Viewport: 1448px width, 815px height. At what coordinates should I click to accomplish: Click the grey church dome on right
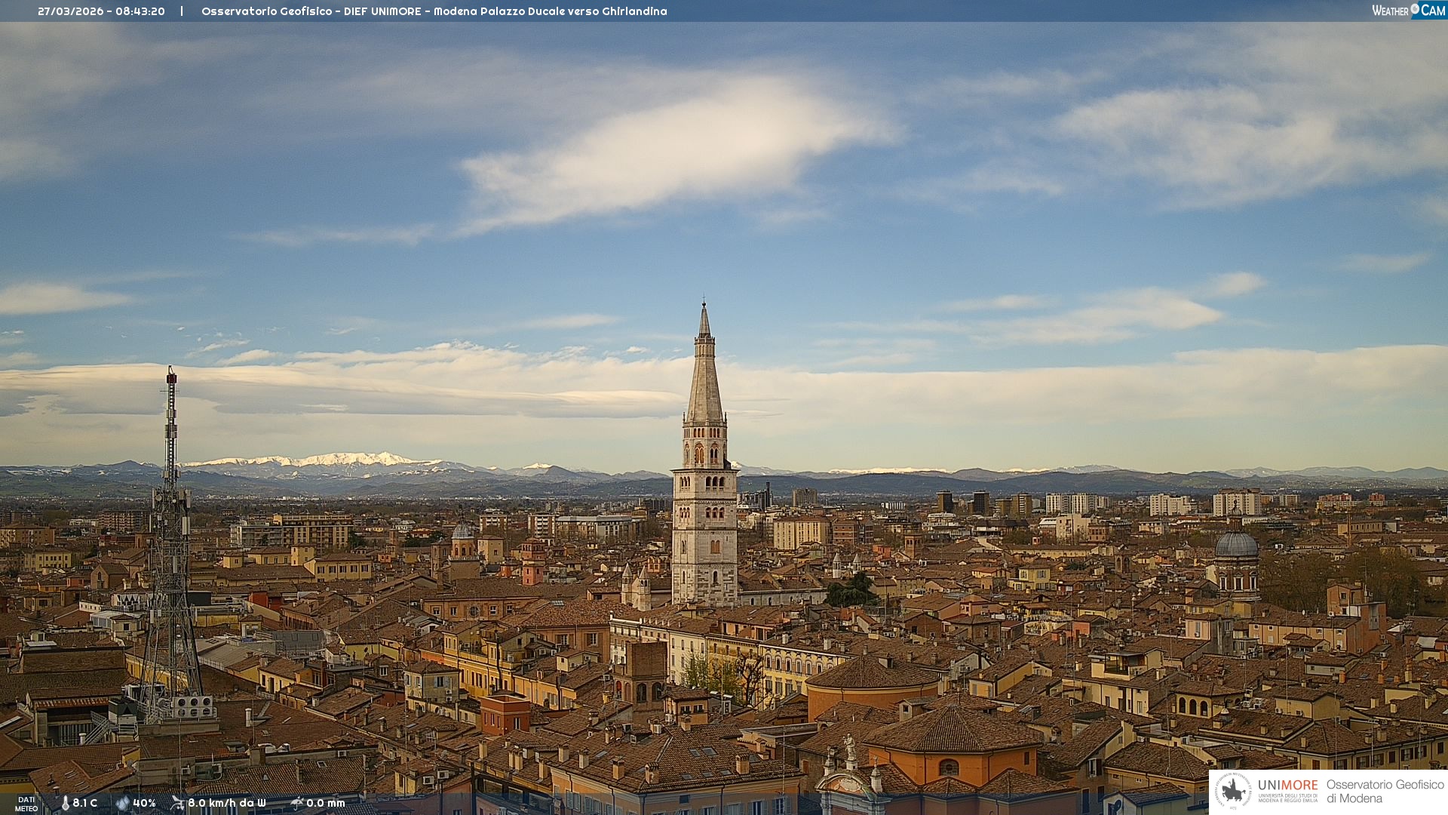1237,545
